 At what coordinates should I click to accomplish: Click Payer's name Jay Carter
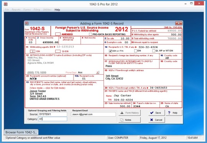[122, 96]
